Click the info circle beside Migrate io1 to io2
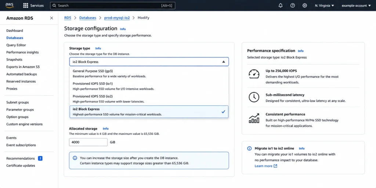This screenshot has width=376, height=188. (x=249, y=148)
